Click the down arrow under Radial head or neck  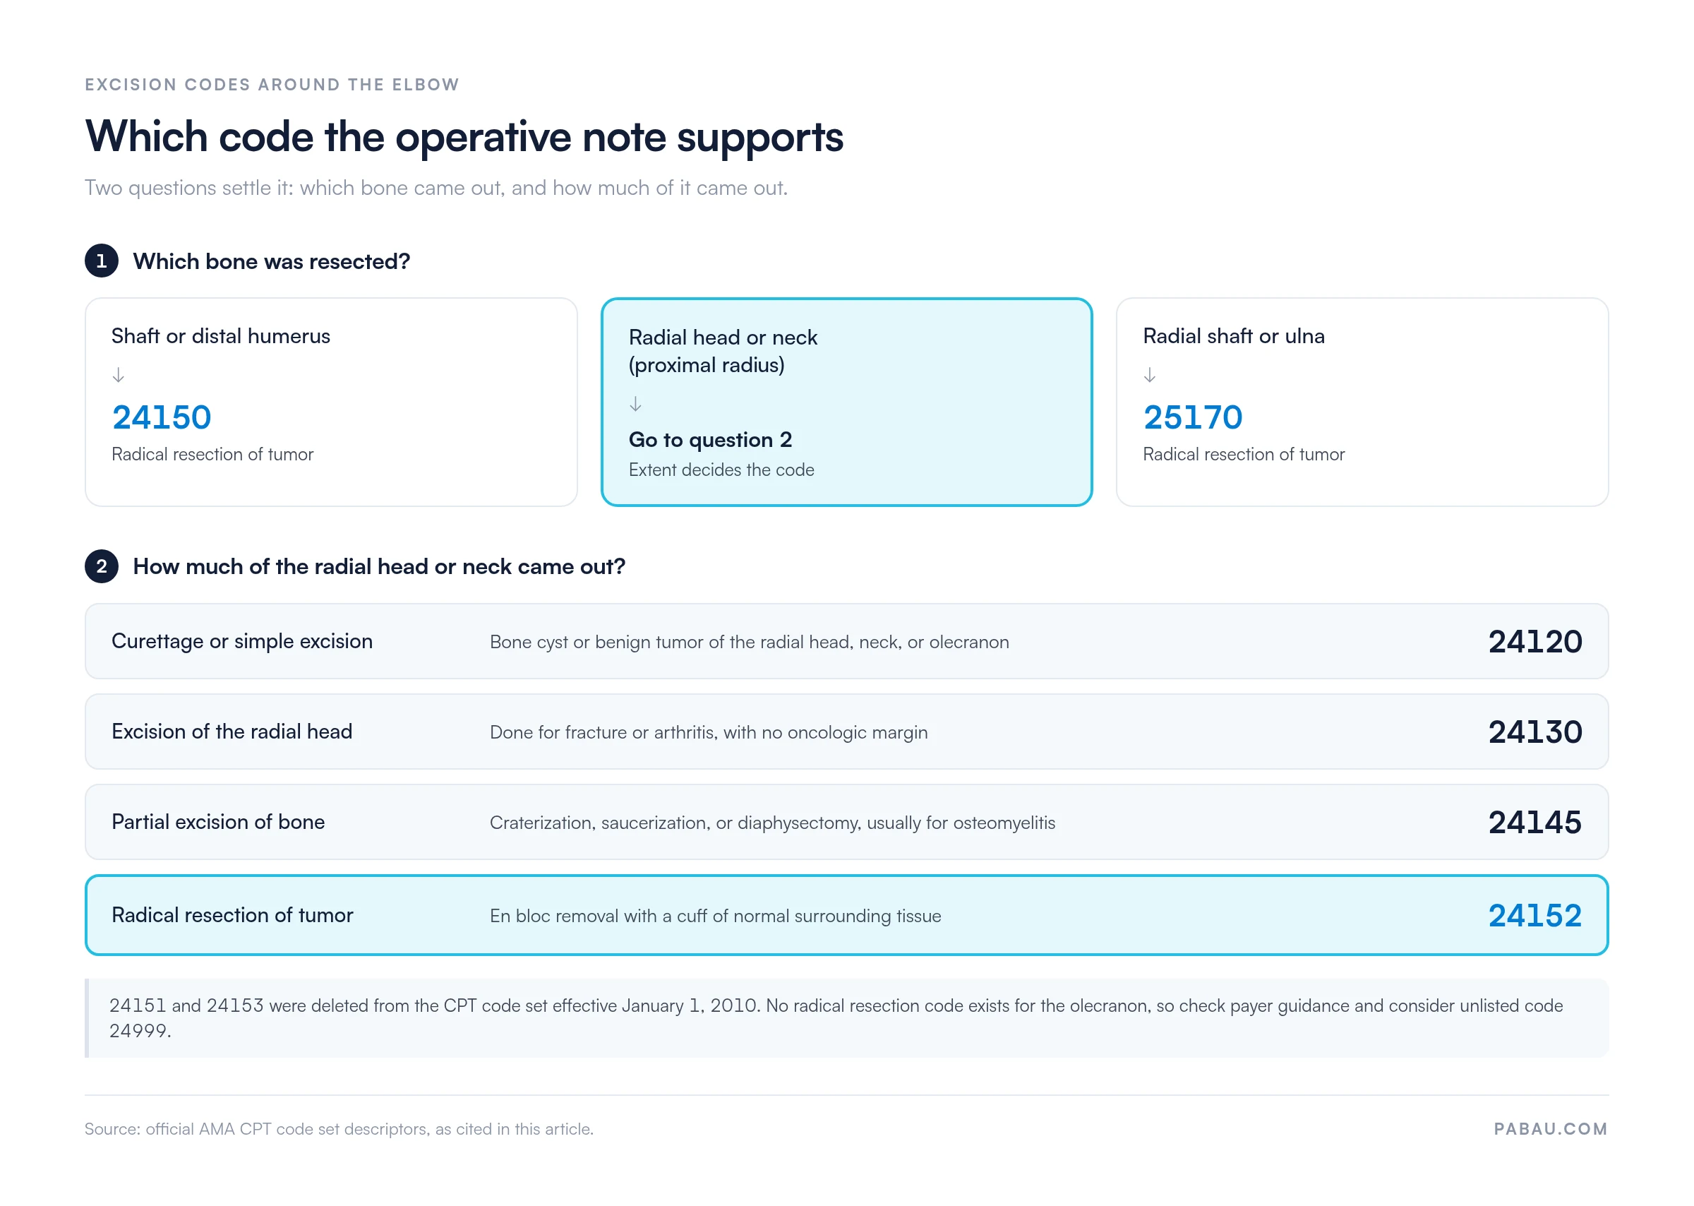tap(635, 403)
